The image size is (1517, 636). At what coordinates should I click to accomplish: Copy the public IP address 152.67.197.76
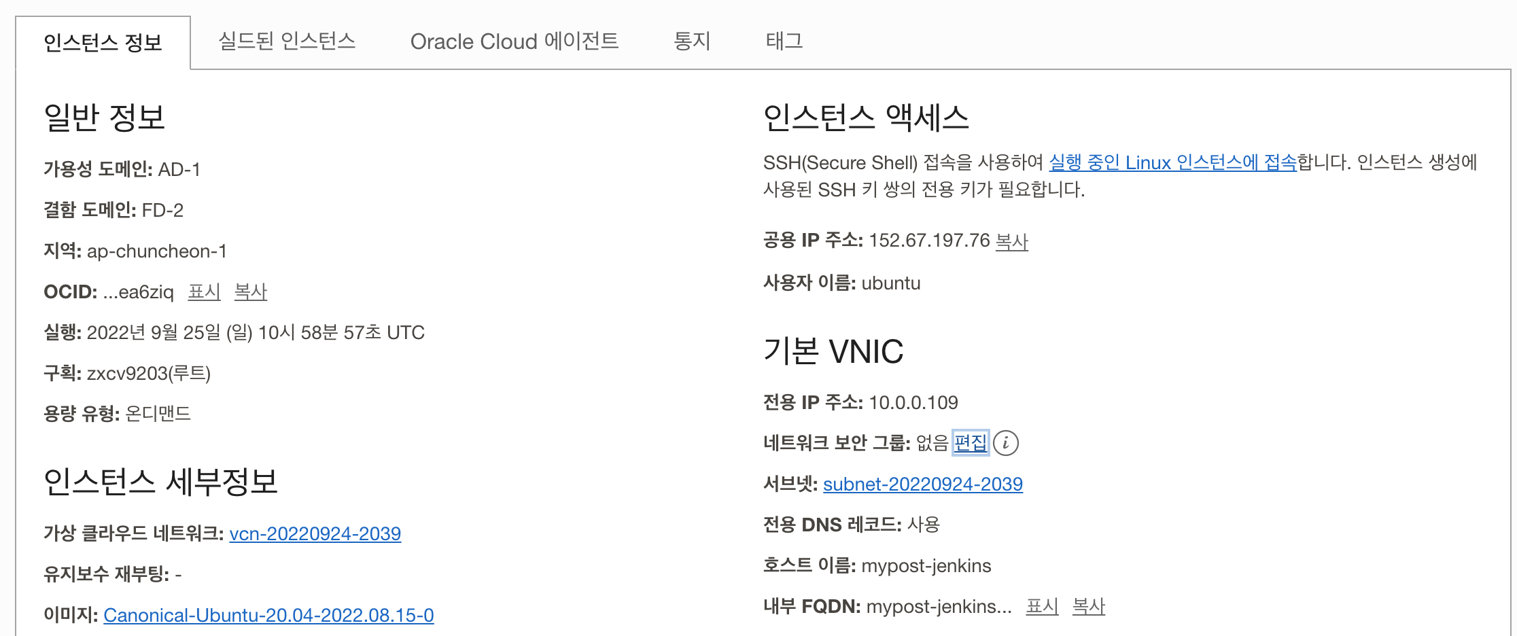pos(1011,241)
